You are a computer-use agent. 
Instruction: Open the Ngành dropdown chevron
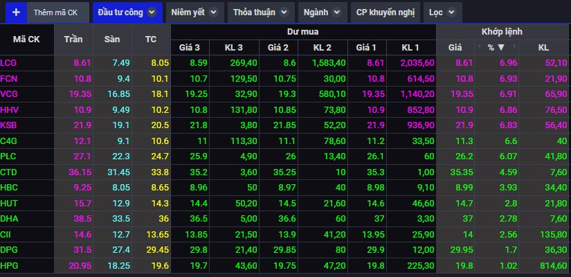coord(336,12)
